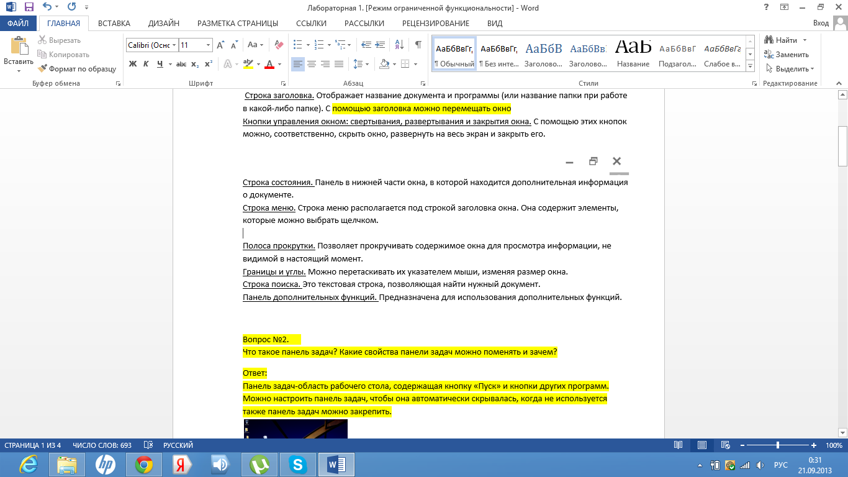Switch to Read Mode view in the status bar
The height and width of the screenshot is (477, 848).
tap(679, 445)
